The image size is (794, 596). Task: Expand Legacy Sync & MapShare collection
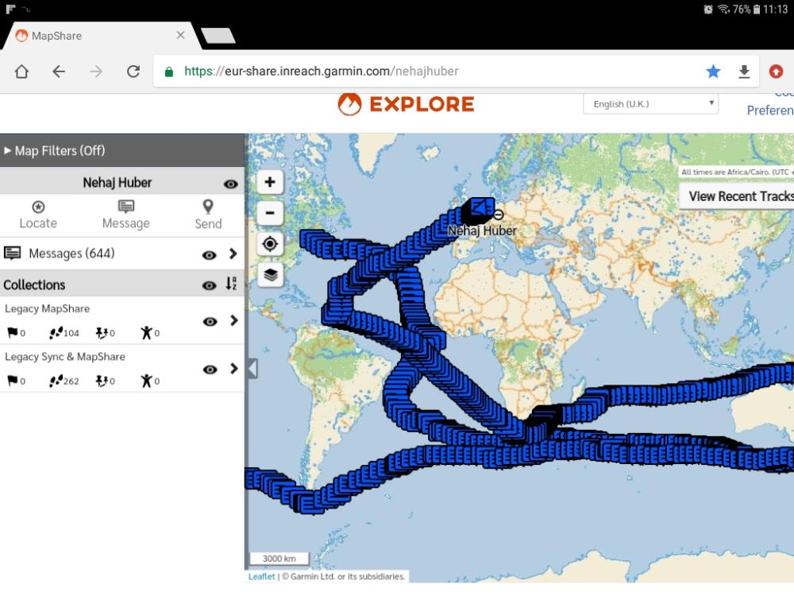click(233, 369)
